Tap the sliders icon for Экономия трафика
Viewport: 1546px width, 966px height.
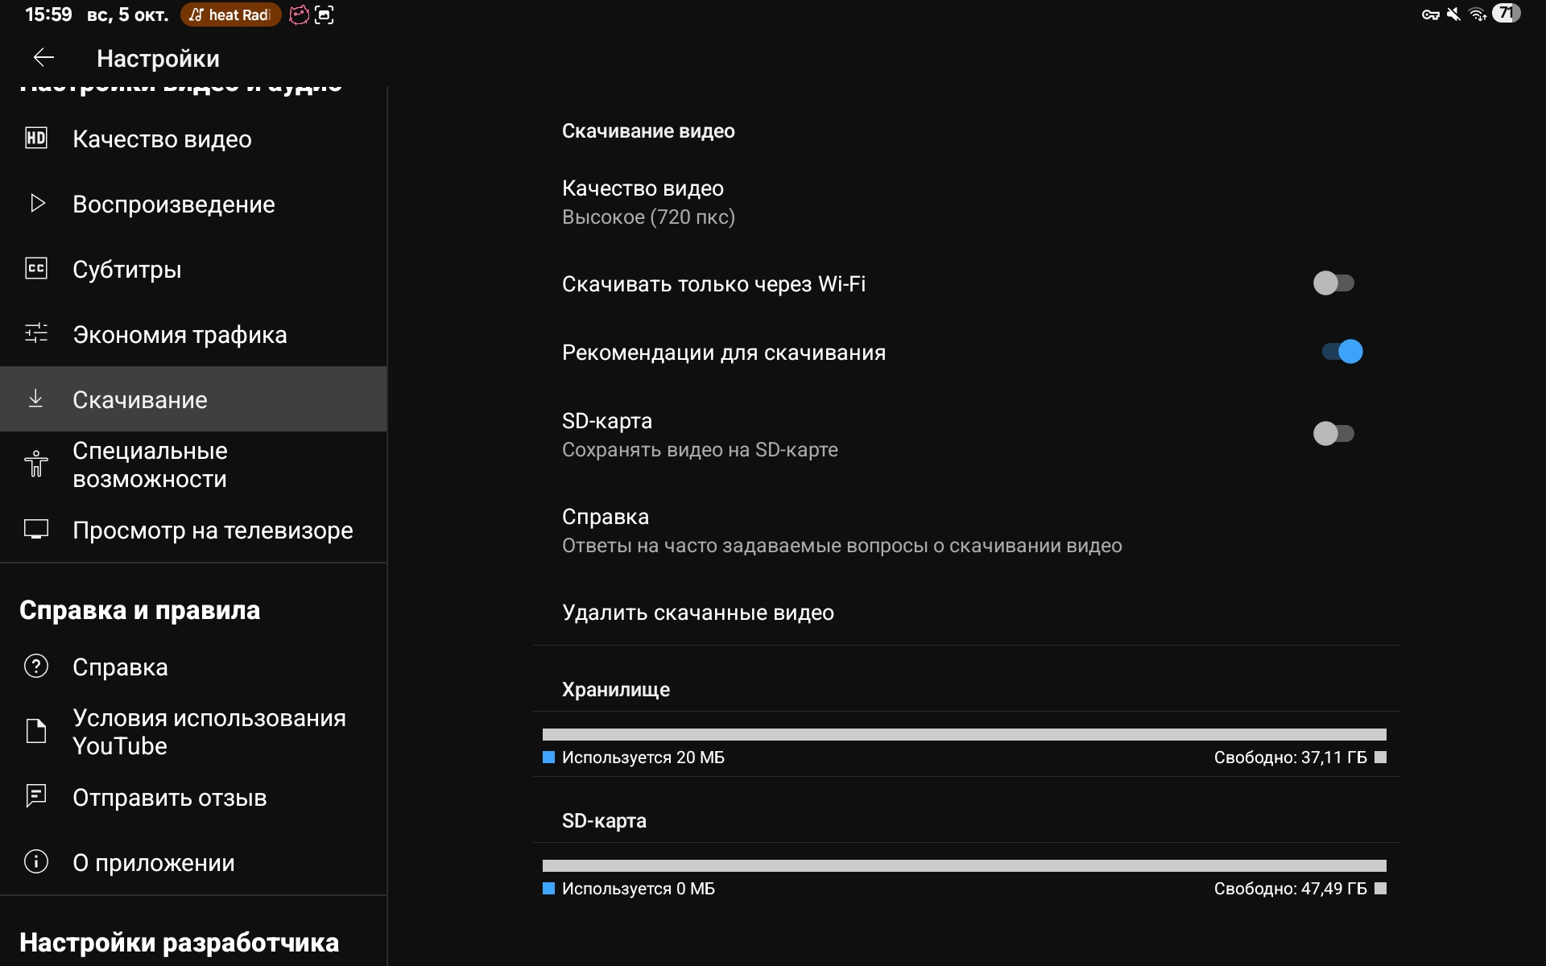[36, 333]
